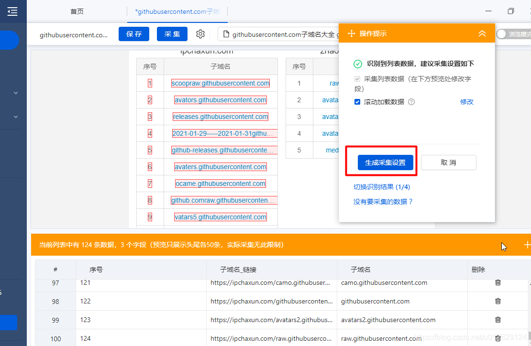The width and height of the screenshot is (531, 346).
Task: Open releases.githubusercontent.com link
Action: pos(221,117)
